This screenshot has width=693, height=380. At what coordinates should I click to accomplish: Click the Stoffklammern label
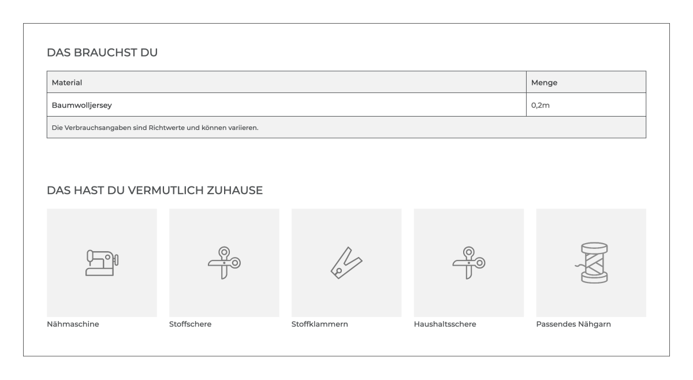pos(319,324)
